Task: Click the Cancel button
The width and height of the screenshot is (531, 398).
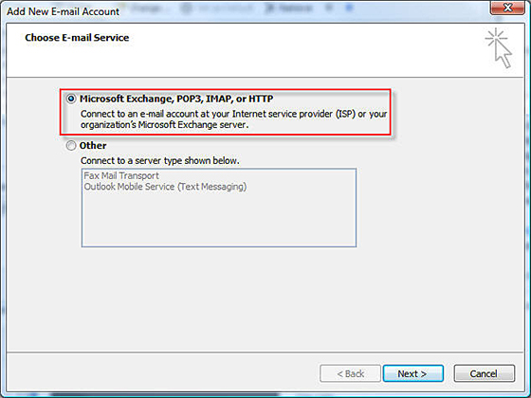Action: tap(485, 373)
